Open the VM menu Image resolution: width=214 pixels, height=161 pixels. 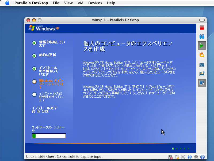[80, 3]
